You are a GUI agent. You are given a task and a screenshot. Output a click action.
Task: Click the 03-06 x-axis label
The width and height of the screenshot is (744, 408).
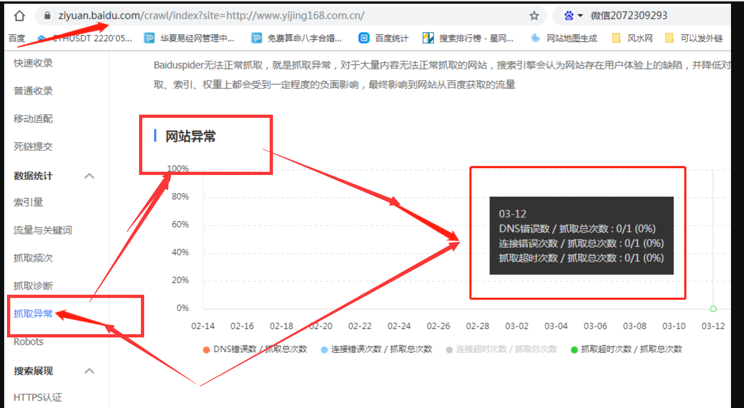(x=595, y=326)
